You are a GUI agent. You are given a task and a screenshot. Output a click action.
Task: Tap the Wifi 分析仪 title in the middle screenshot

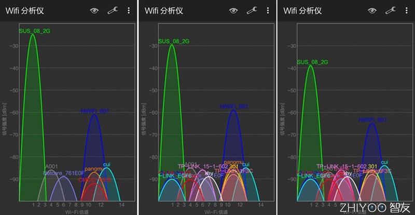[x=164, y=11]
